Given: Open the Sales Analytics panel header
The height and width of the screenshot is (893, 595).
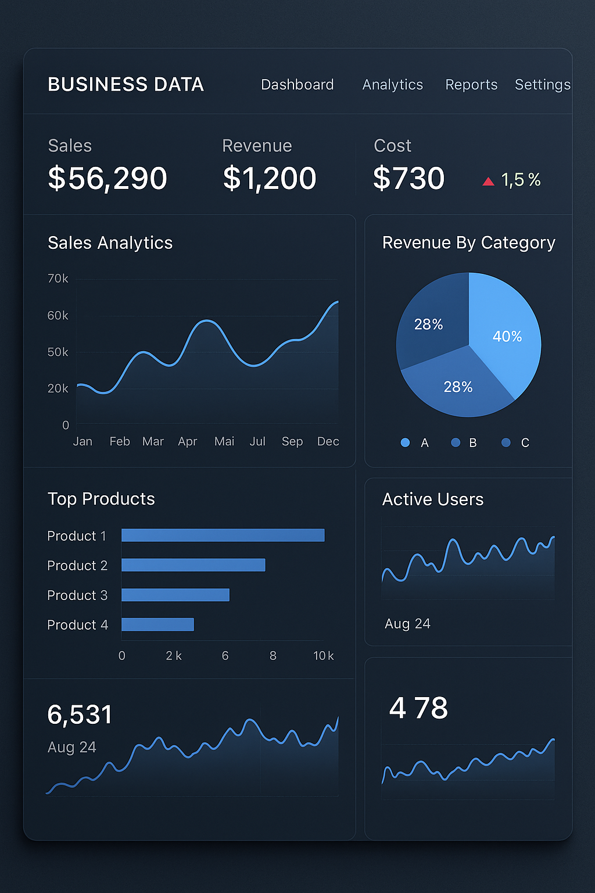Looking at the screenshot, I should [110, 243].
